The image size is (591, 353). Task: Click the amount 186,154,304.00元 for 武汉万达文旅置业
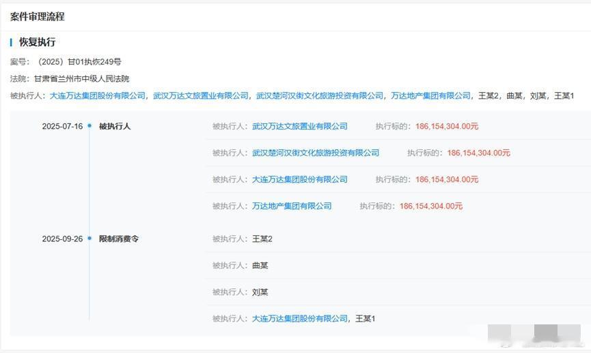click(x=447, y=126)
